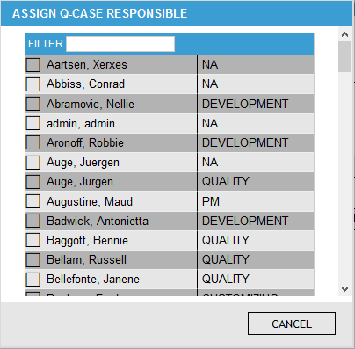Click the vertical scrollbar thumb
This screenshot has width=355, height=349.
pyautogui.click(x=344, y=57)
